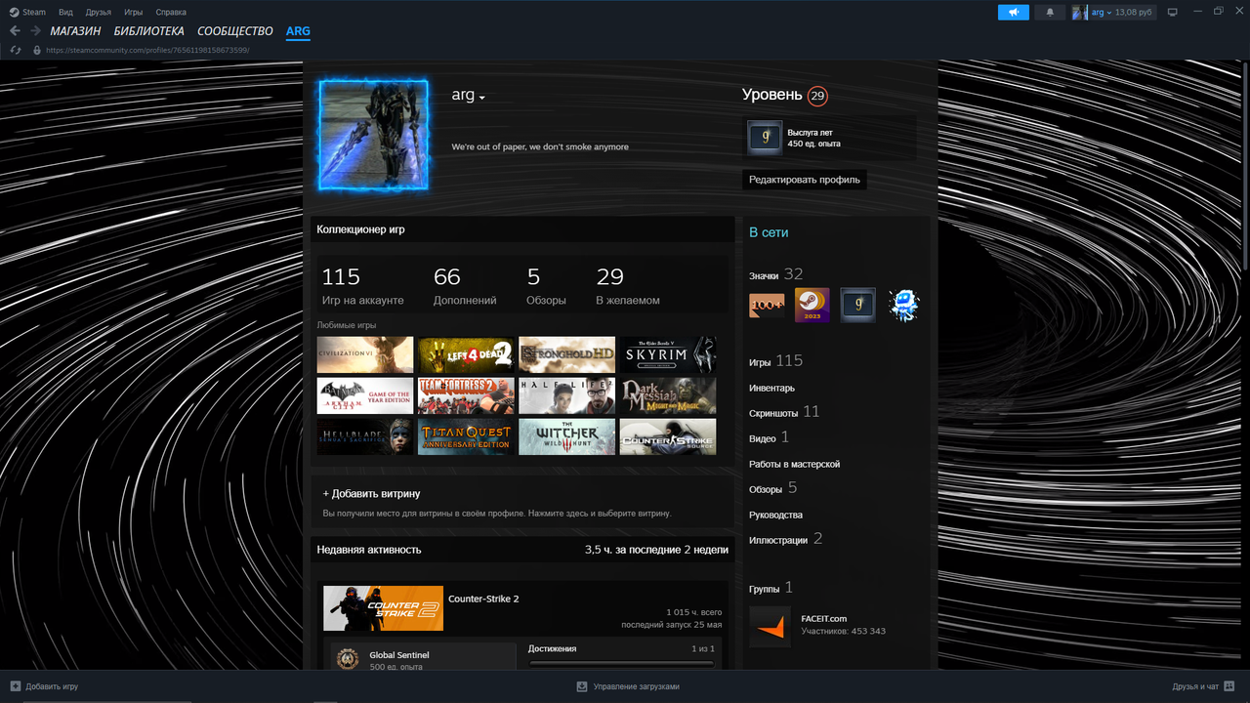Click the years of service badge in badges row
The height and width of the screenshot is (703, 1250).
[858, 306]
